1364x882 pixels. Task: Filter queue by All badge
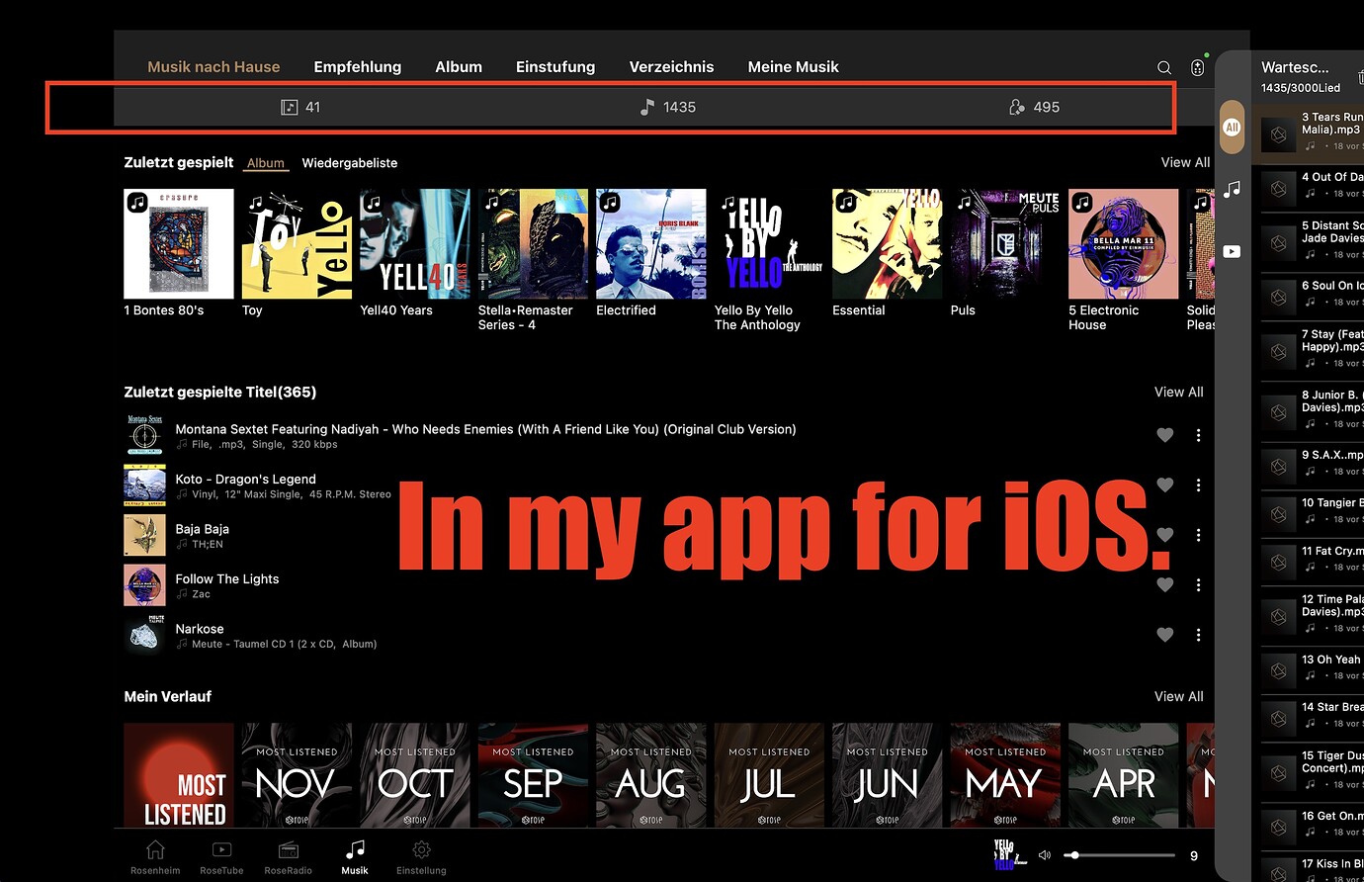click(x=1232, y=127)
